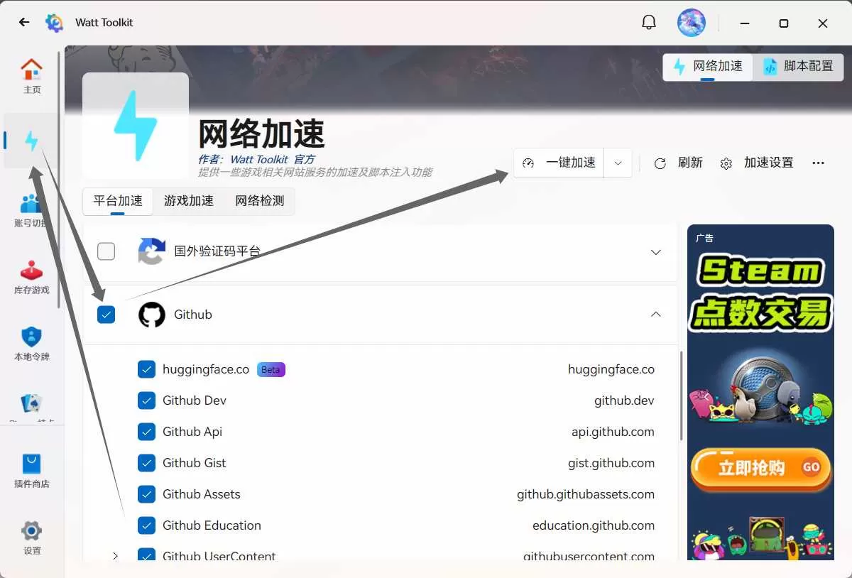This screenshot has height=578, width=852.
Task: Open acceleration settings (加速设置) gear
Action: point(726,163)
